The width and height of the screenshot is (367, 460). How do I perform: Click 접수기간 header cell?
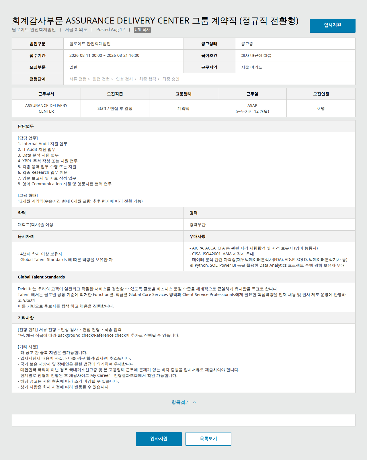coord(38,56)
